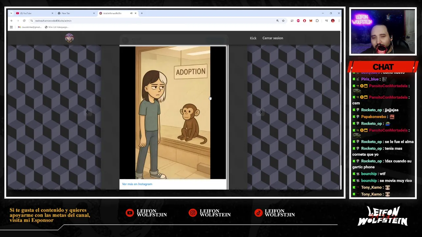Select chat message 'se movia muy rico'

pos(395,181)
